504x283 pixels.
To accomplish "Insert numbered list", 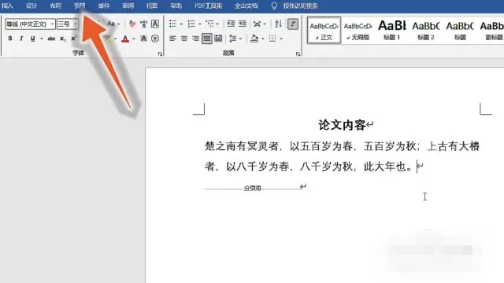I will [x=191, y=24].
